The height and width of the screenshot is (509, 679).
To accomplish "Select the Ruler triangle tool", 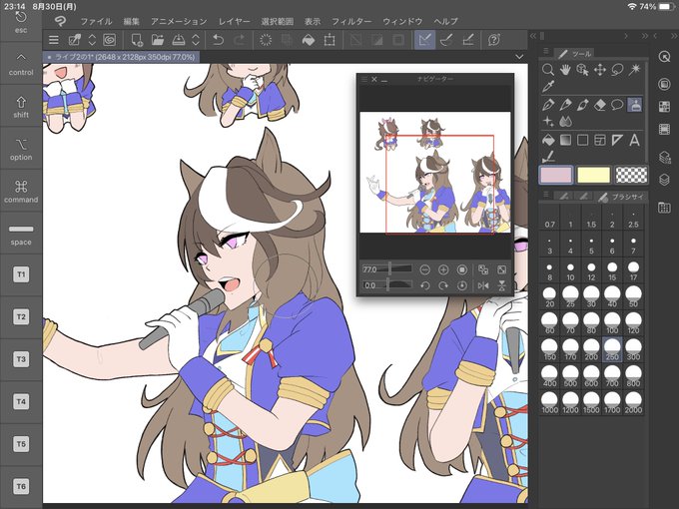I will pyautogui.click(x=617, y=141).
